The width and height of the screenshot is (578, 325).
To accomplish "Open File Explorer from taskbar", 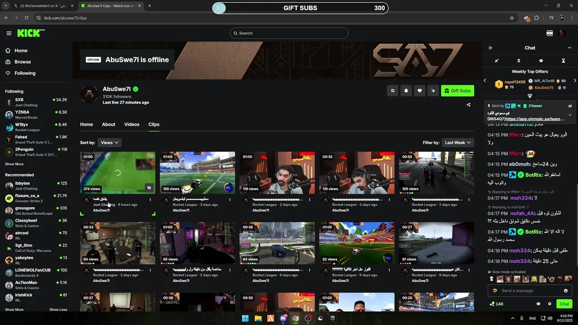I will coord(258,318).
